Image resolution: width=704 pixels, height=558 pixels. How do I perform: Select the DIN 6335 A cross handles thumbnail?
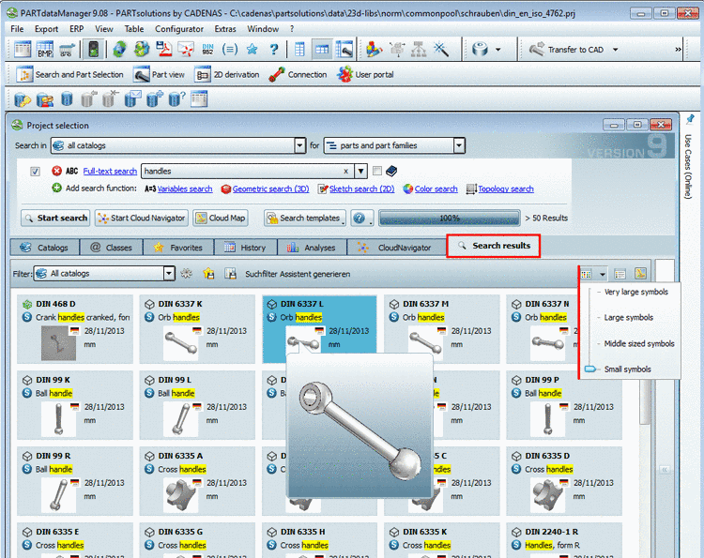(181, 495)
